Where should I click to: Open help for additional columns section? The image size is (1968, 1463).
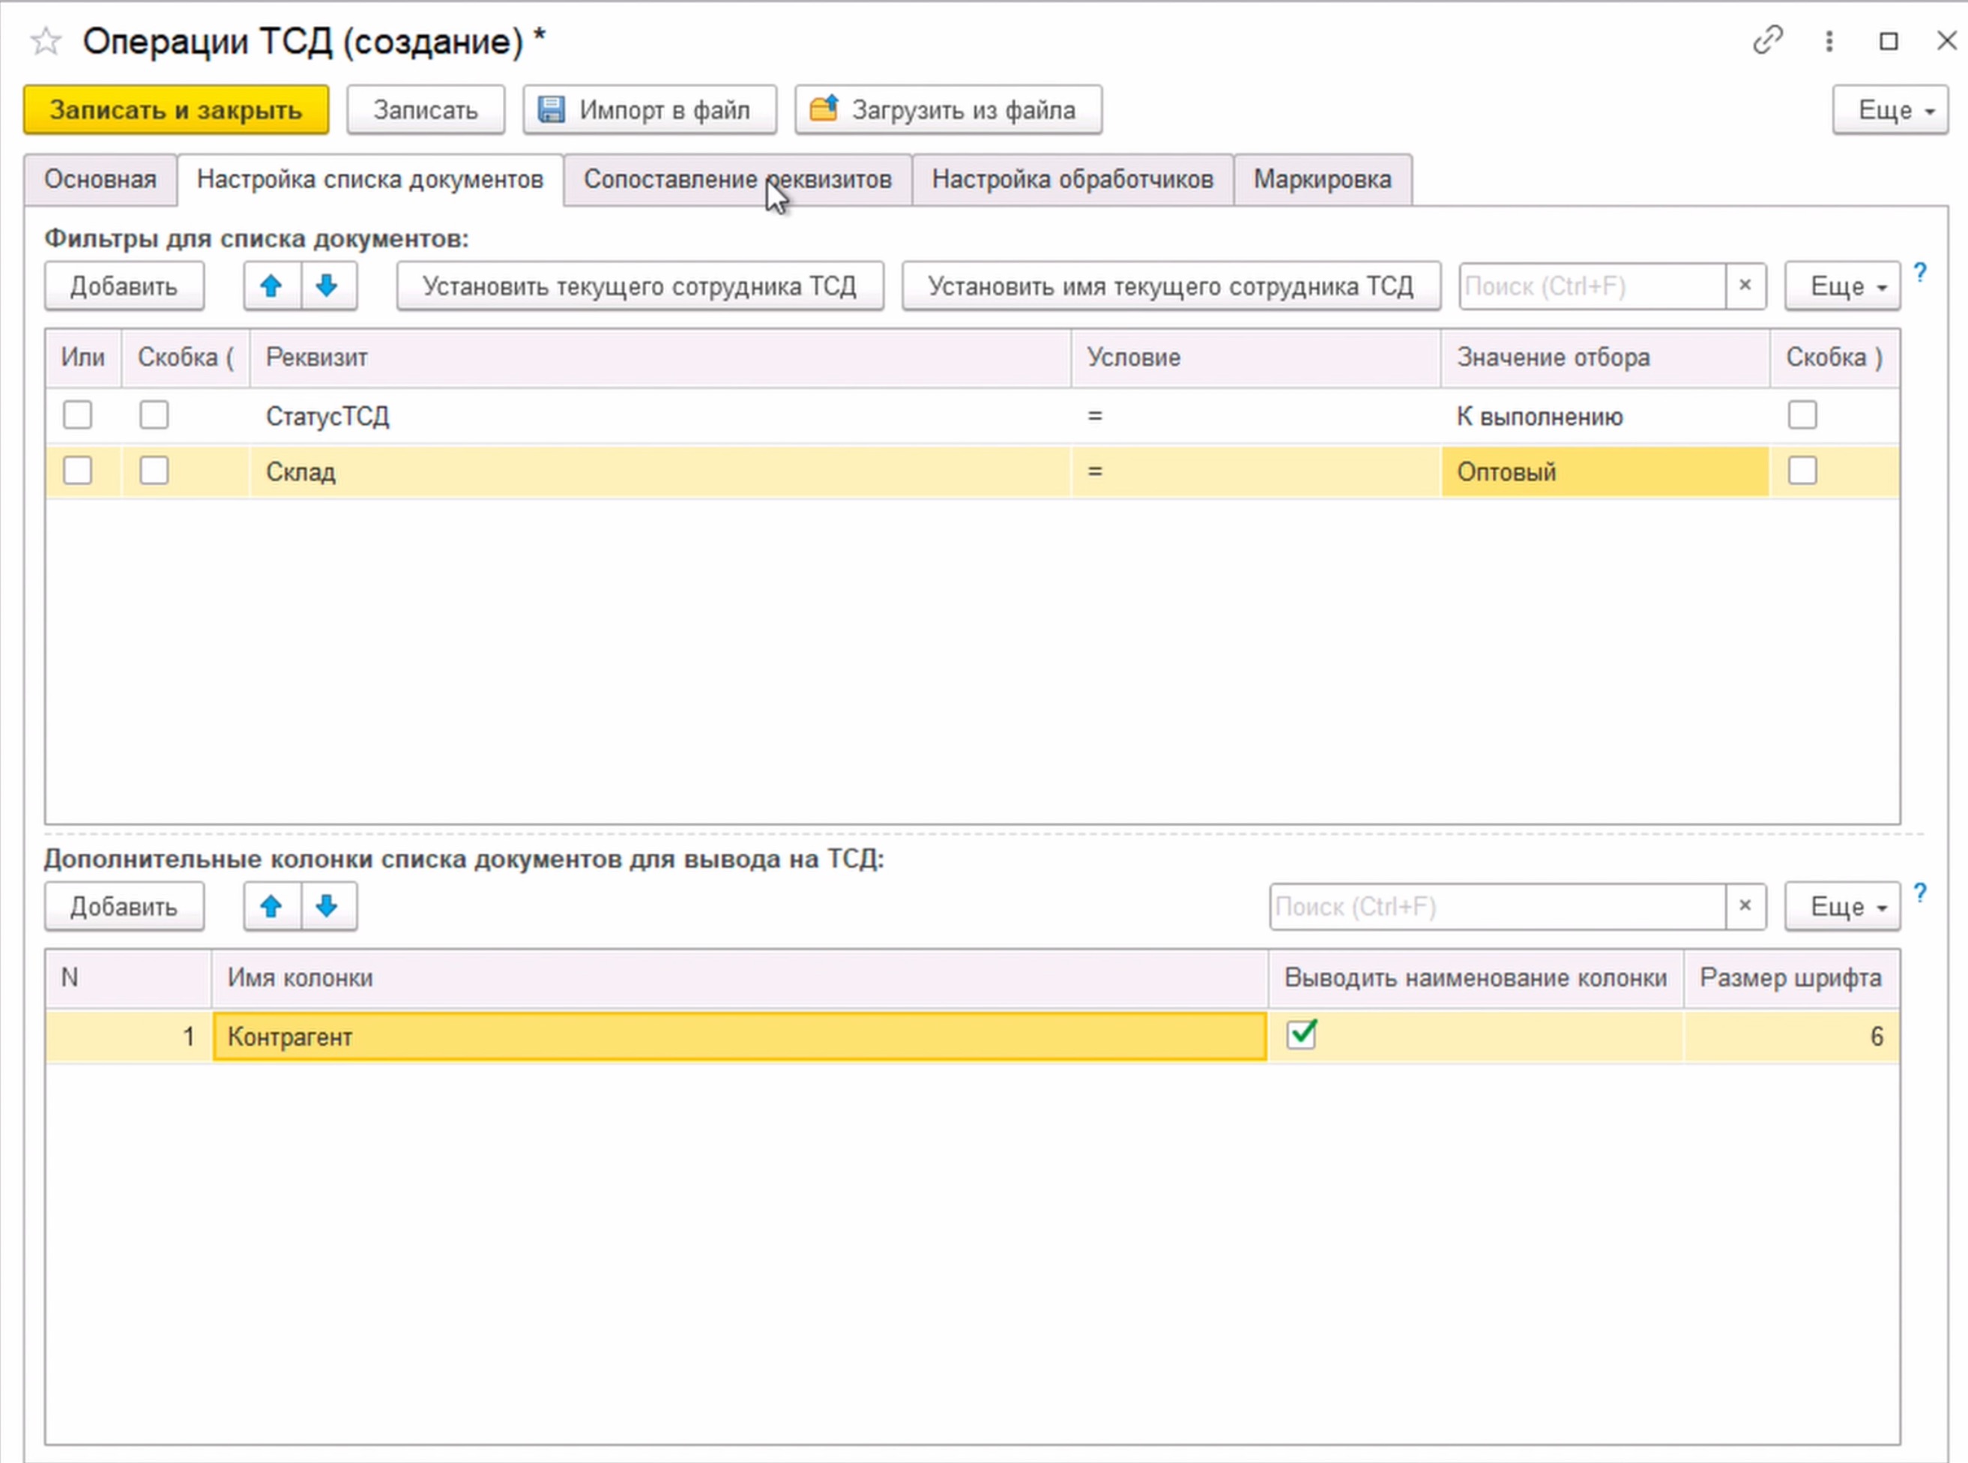(x=1919, y=893)
